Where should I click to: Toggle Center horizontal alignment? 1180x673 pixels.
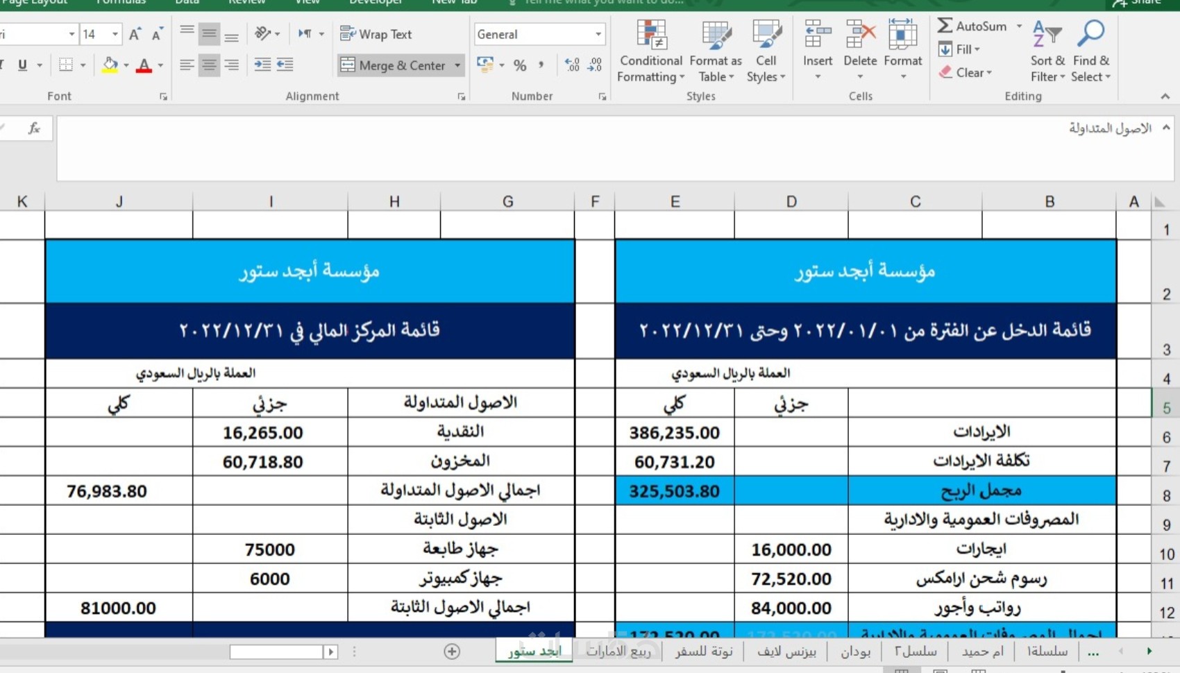(x=209, y=65)
